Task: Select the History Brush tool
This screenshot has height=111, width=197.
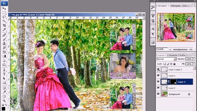Action: pos(4,48)
